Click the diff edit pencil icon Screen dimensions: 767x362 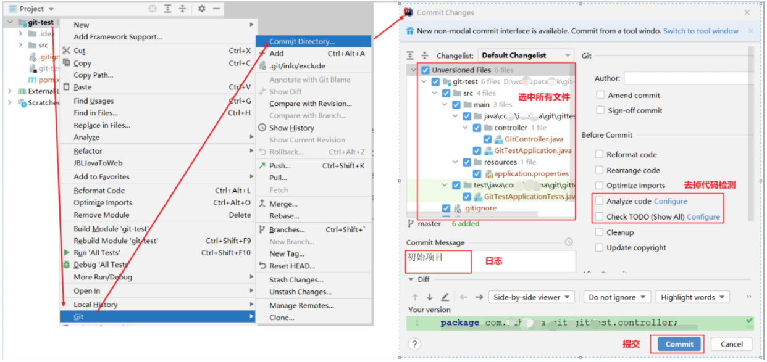pyautogui.click(x=445, y=297)
